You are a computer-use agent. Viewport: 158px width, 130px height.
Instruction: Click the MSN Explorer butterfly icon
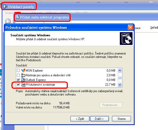[x=23, y=70]
